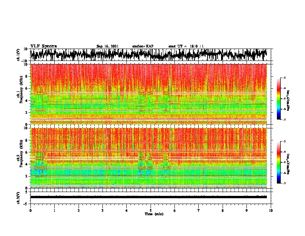Click inside the ch.1 frequency spectrogram
This screenshot has height=236, width=305.
click(x=149, y=94)
